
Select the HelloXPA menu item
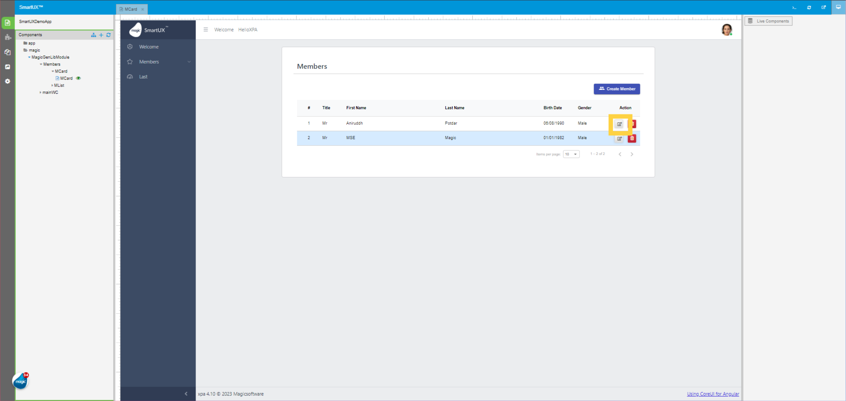click(248, 29)
